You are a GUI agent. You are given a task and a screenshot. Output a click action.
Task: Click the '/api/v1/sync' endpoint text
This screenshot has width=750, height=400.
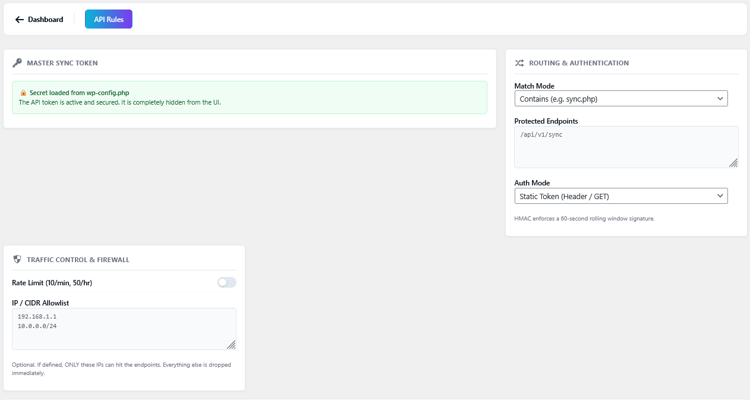point(541,135)
